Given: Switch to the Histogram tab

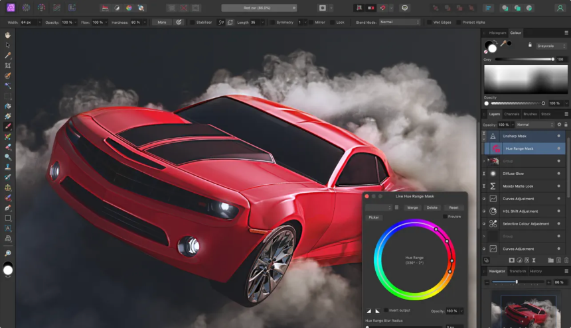Looking at the screenshot, I should pos(497,32).
